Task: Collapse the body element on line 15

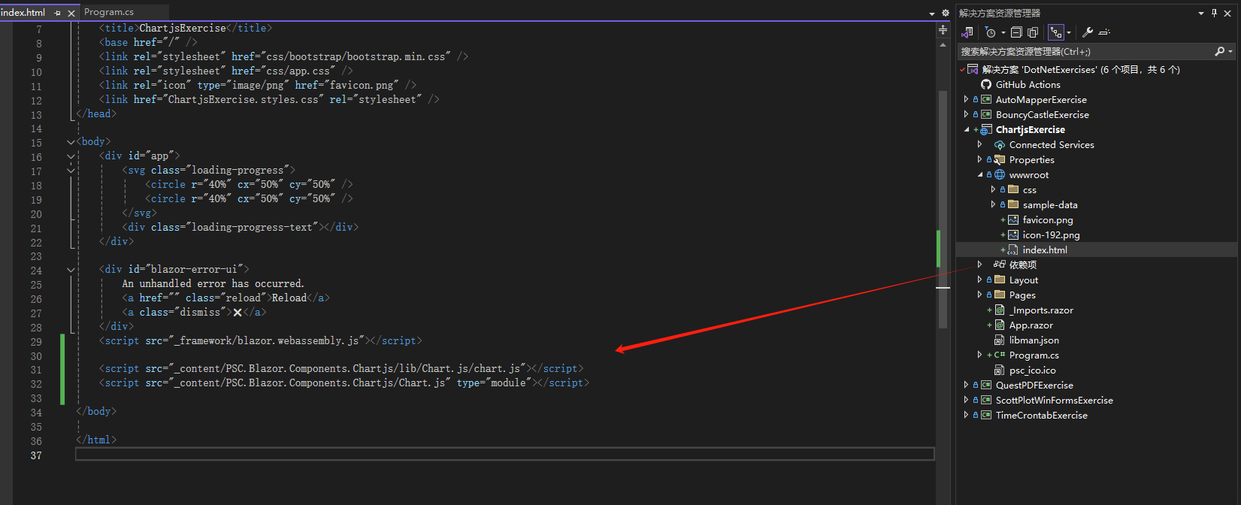Action: pyautogui.click(x=71, y=142)
